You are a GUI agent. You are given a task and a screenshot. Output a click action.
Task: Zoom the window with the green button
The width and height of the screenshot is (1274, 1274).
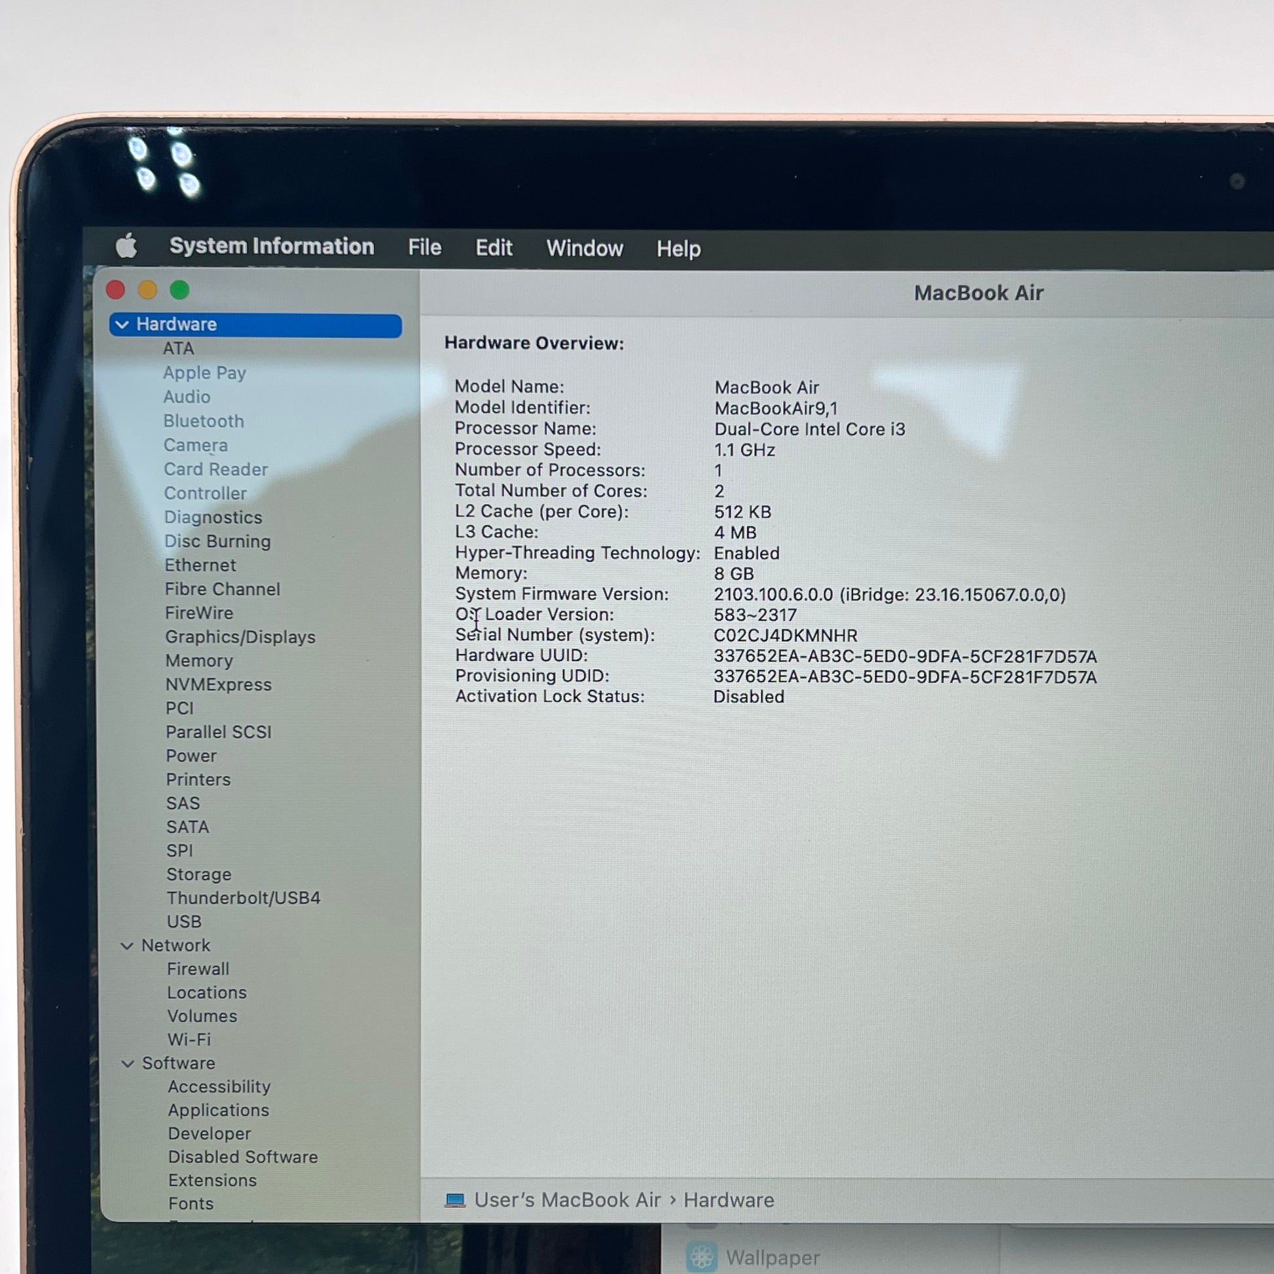click(x=179, y=289)
